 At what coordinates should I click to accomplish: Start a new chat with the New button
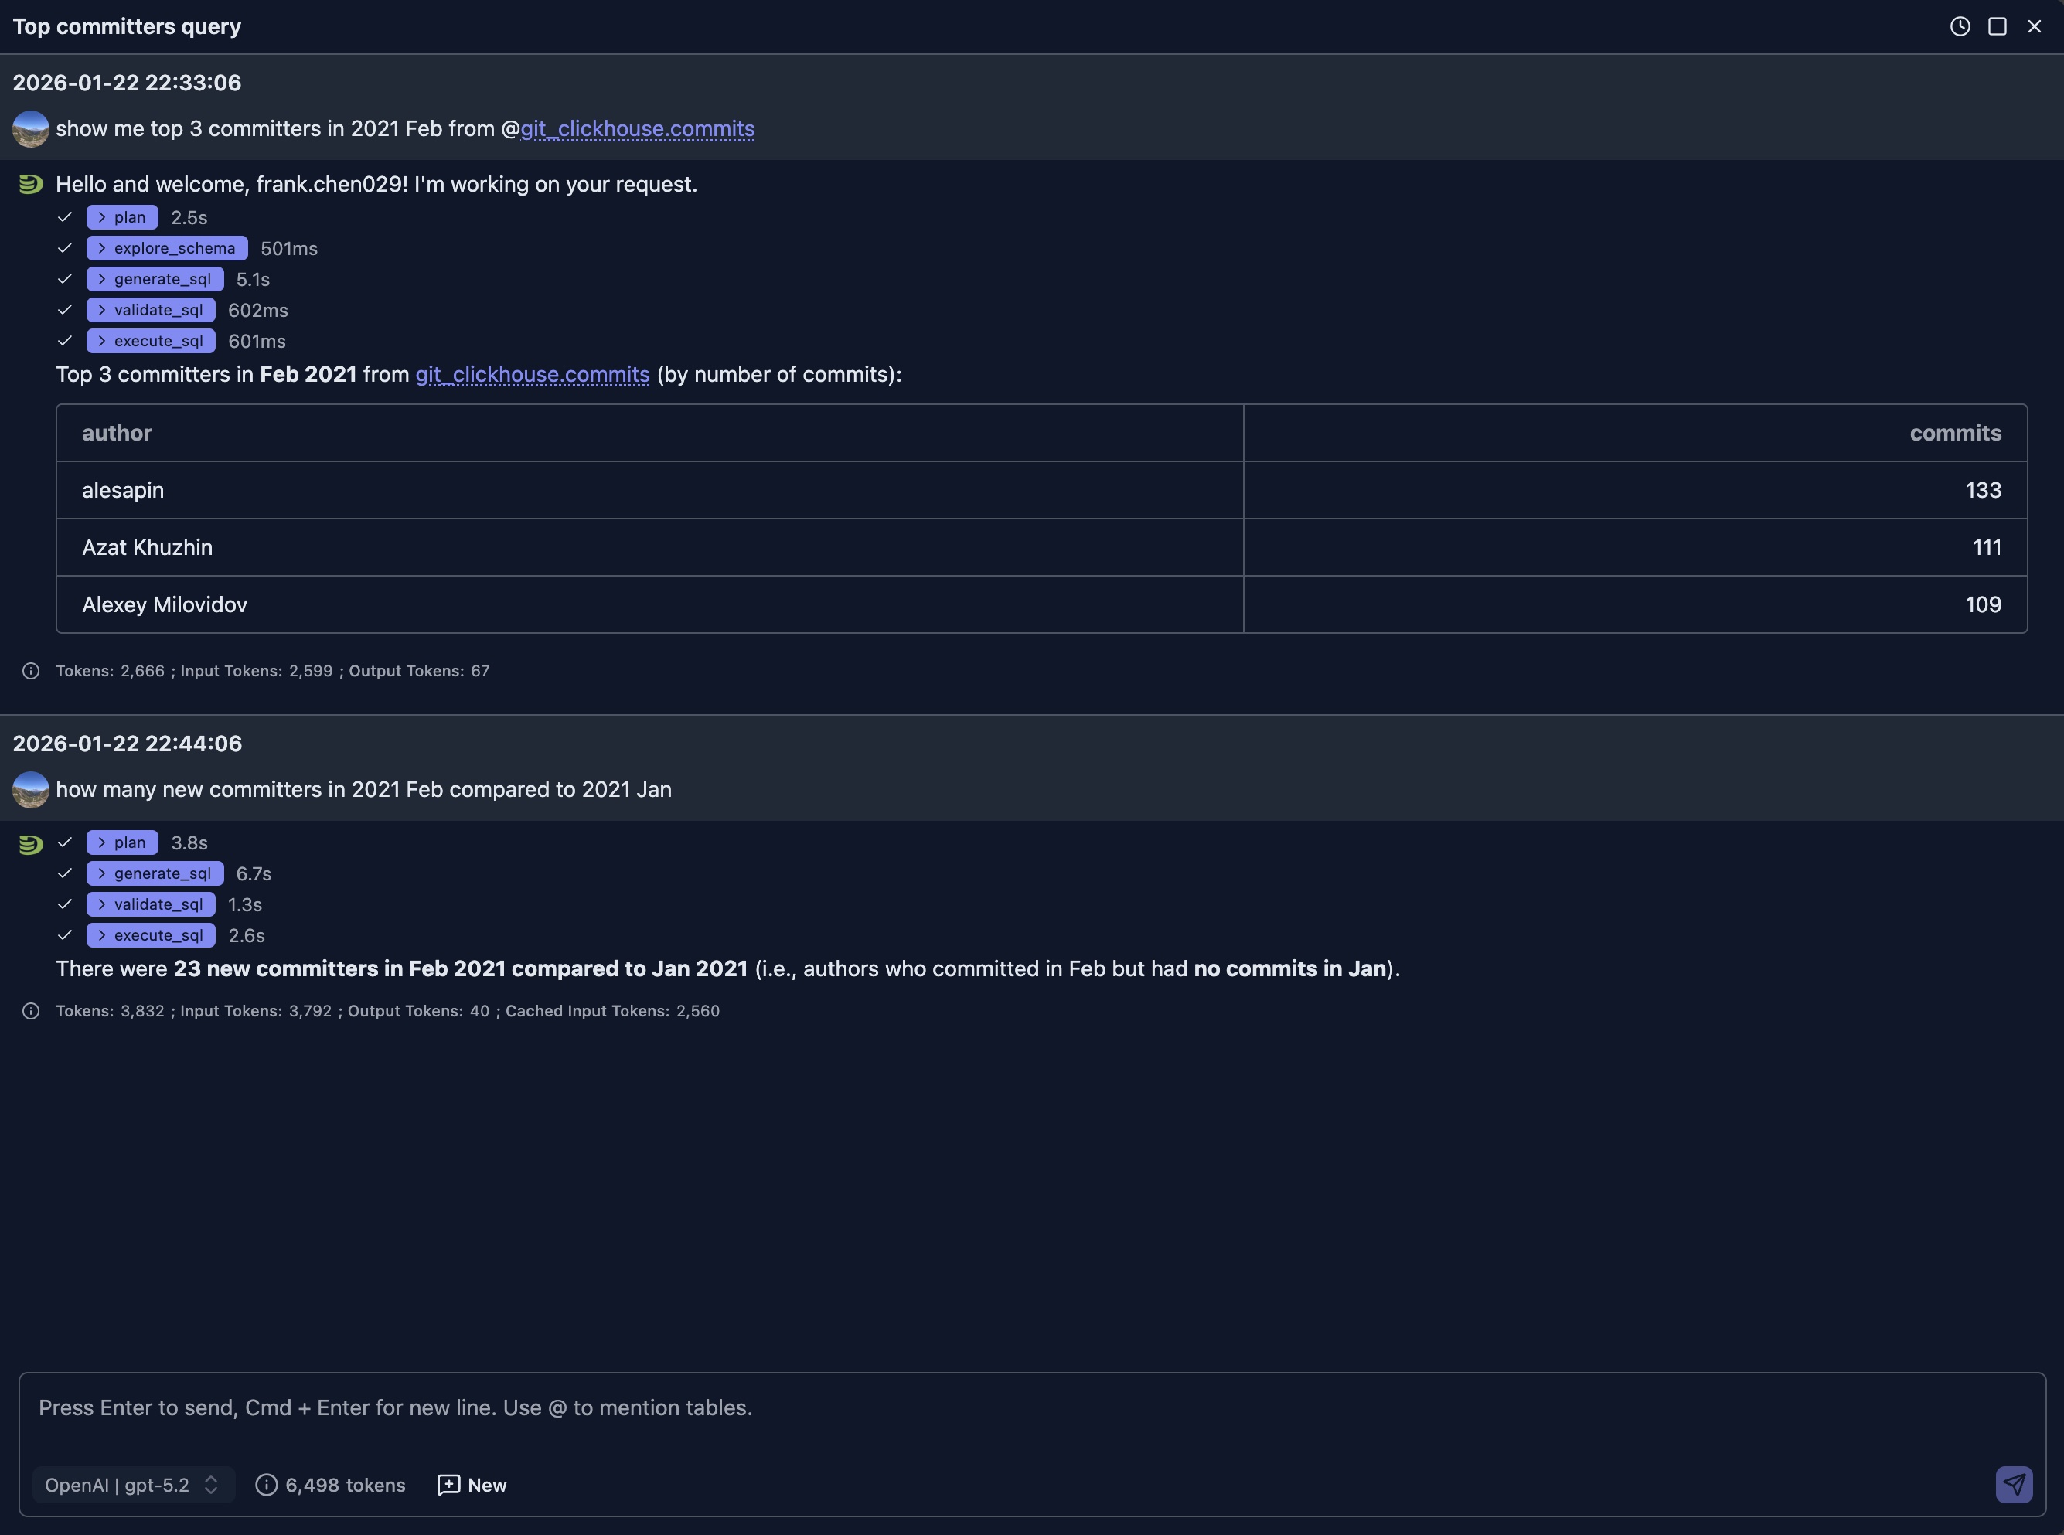pos(471,1484)
